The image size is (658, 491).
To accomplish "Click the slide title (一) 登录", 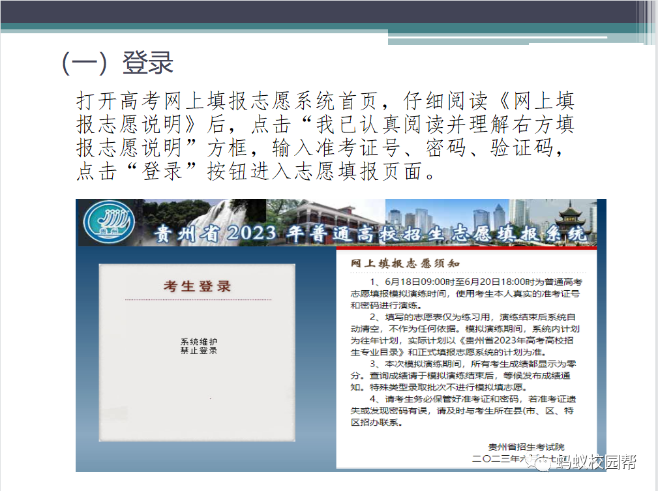I will pos(117,63).
